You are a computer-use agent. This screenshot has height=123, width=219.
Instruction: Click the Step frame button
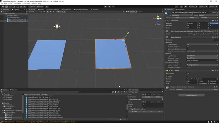click(113, 6)
